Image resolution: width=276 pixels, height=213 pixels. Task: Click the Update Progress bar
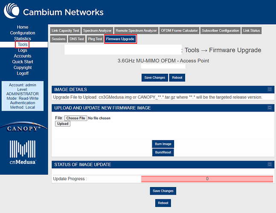207,179
